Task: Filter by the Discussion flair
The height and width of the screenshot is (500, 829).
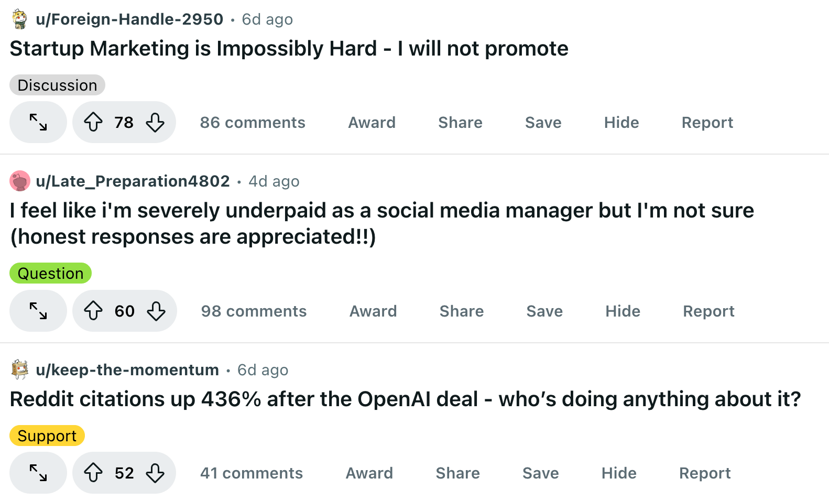Action: click(x=57, y=84)
